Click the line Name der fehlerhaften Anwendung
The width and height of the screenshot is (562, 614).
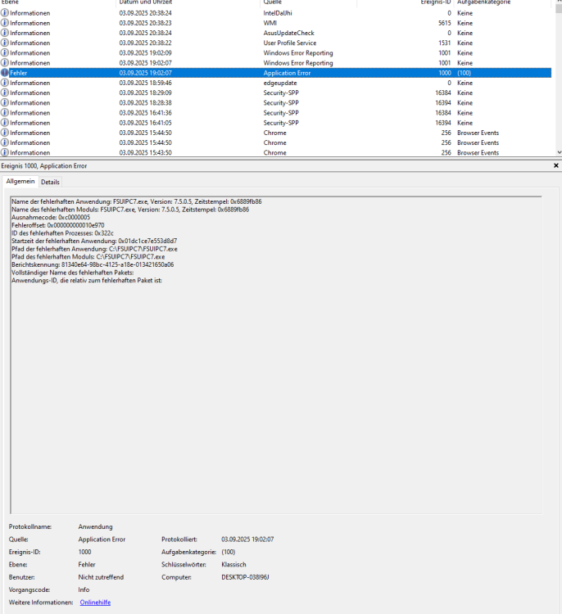click(136, 201)
